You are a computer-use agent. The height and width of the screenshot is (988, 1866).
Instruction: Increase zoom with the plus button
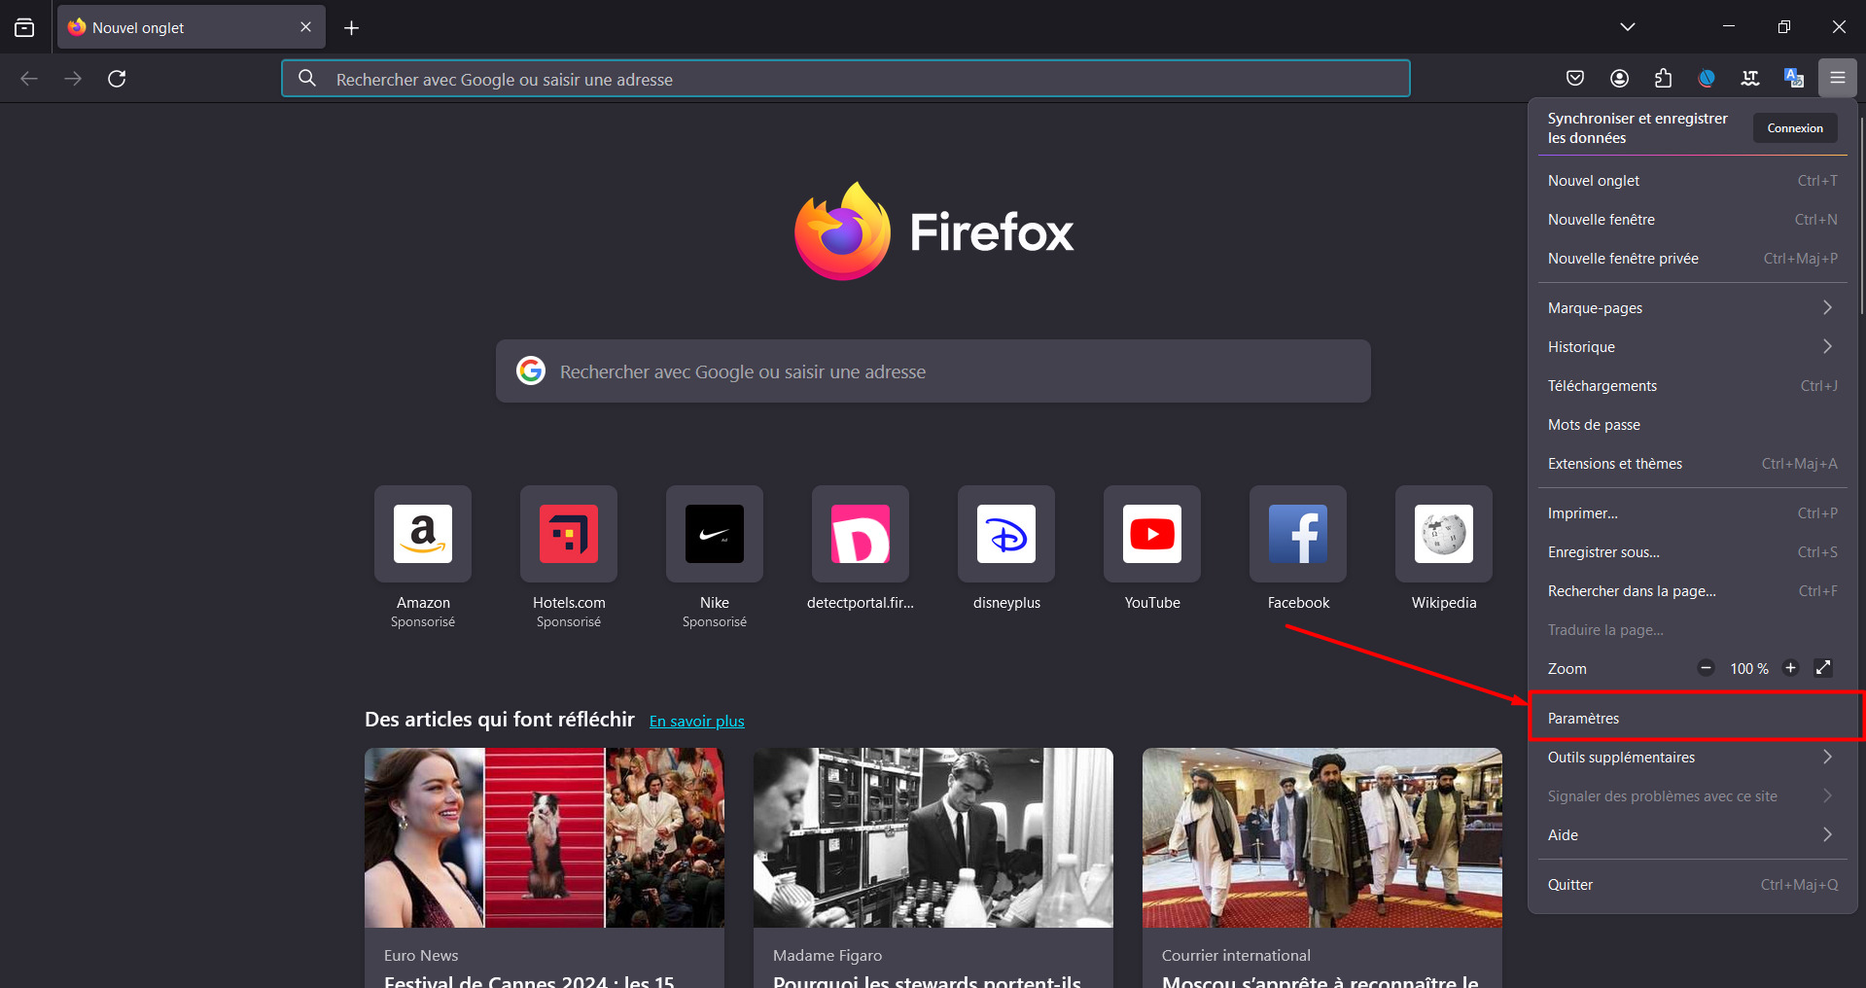[1790, 668]
